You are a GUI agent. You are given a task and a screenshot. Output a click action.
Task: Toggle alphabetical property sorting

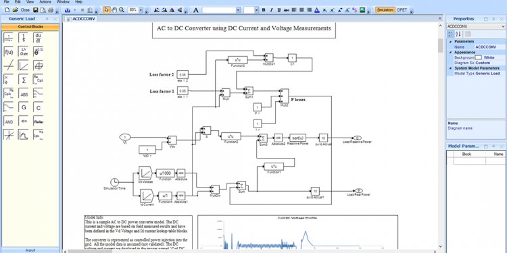(458, 34)
